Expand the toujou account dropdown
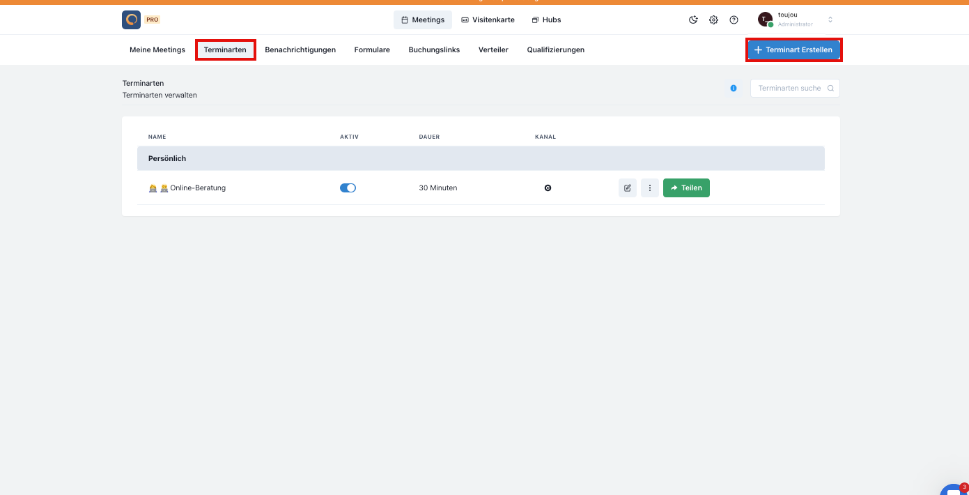Screen dimensions: 969x495 pos(830,20)
